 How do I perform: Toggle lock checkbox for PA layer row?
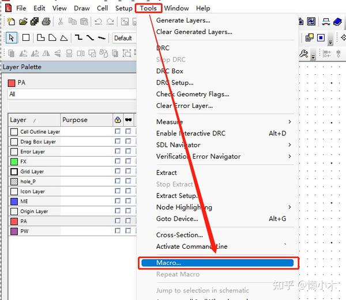point(118,221)
